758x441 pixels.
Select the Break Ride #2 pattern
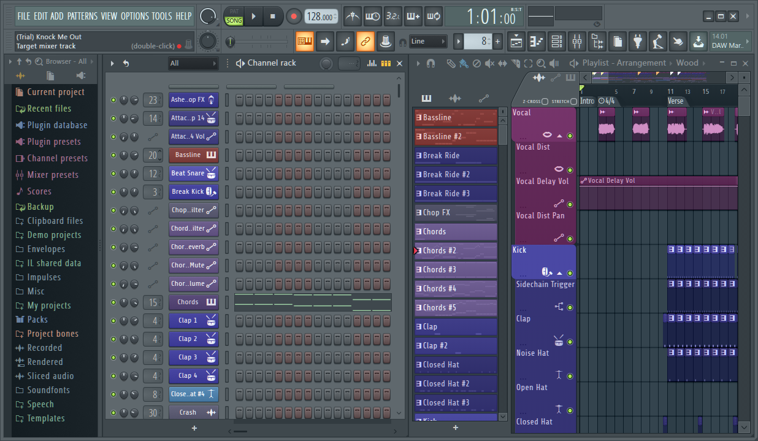pyautogui.click(x=456, y=174)
